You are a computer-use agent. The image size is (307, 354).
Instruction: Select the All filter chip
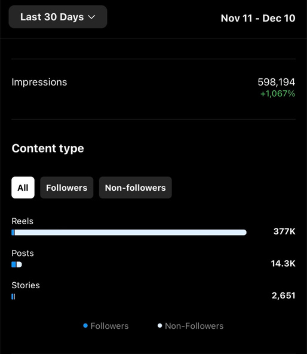point(23,188)
